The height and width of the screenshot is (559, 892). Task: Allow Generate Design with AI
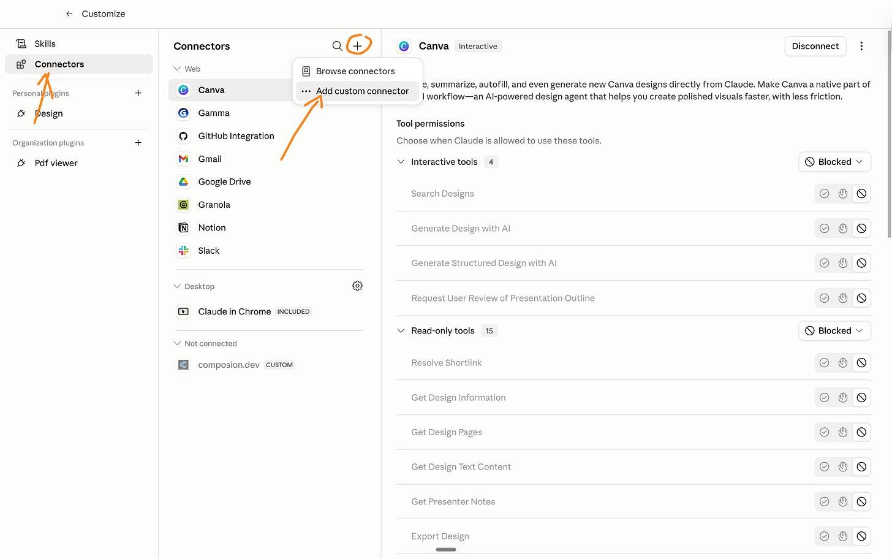tap(825, 229)
